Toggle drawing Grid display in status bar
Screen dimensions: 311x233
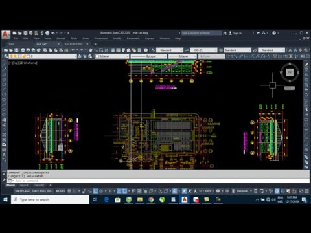click(x=69, y=191)
